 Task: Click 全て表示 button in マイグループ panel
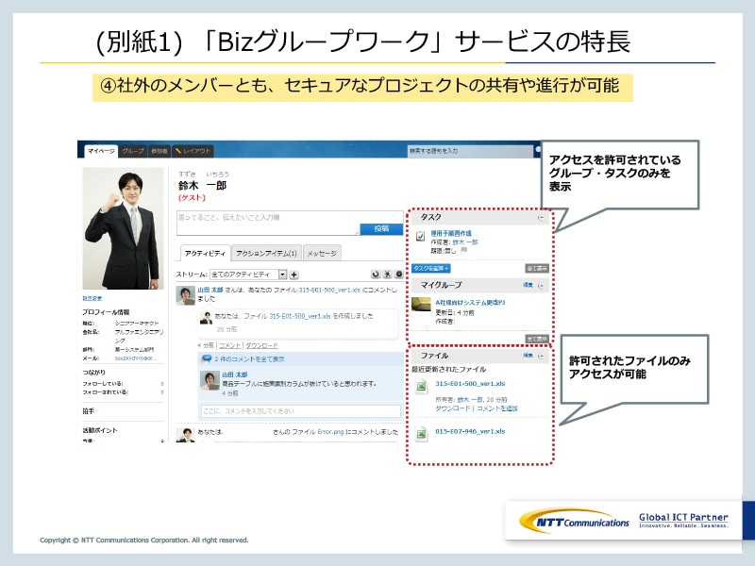(x=536, y=339)
